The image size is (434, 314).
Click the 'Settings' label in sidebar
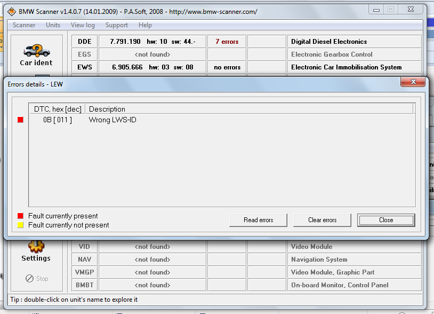(x=36, y=258)
